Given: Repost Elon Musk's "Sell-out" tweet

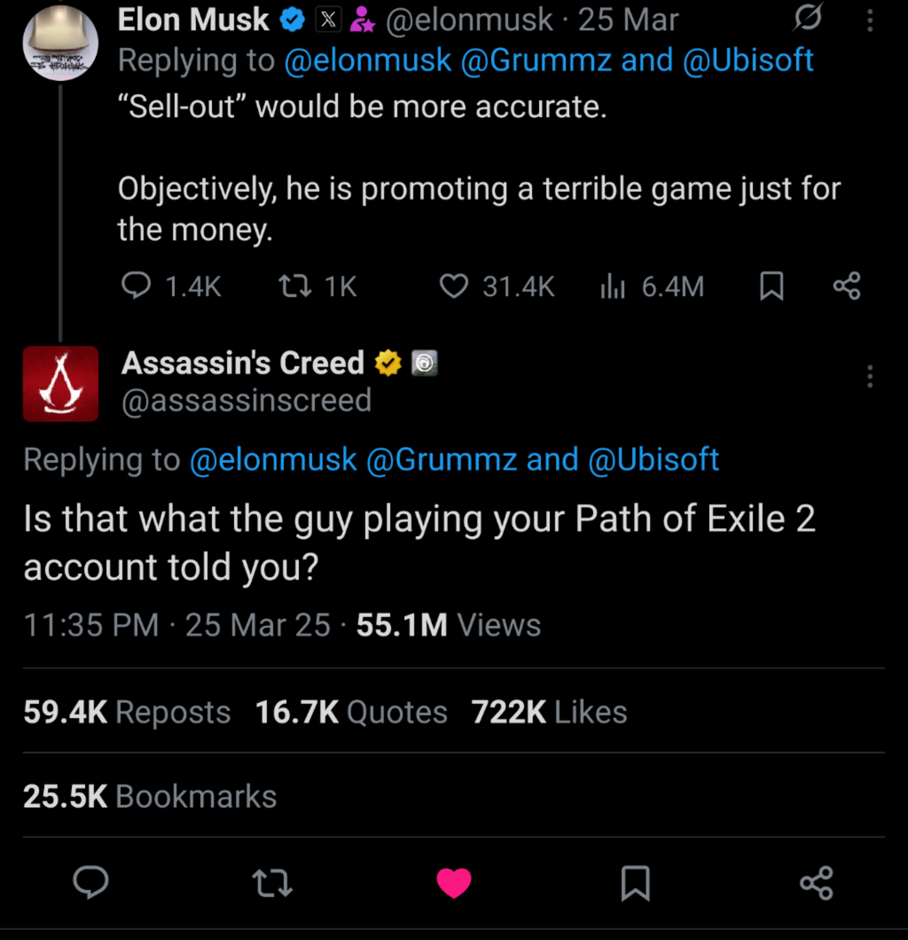Looking at the screenshot, I should (x=296, y=286).
